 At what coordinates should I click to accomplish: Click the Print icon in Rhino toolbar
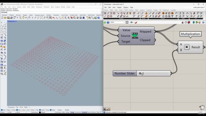point(11,18)
